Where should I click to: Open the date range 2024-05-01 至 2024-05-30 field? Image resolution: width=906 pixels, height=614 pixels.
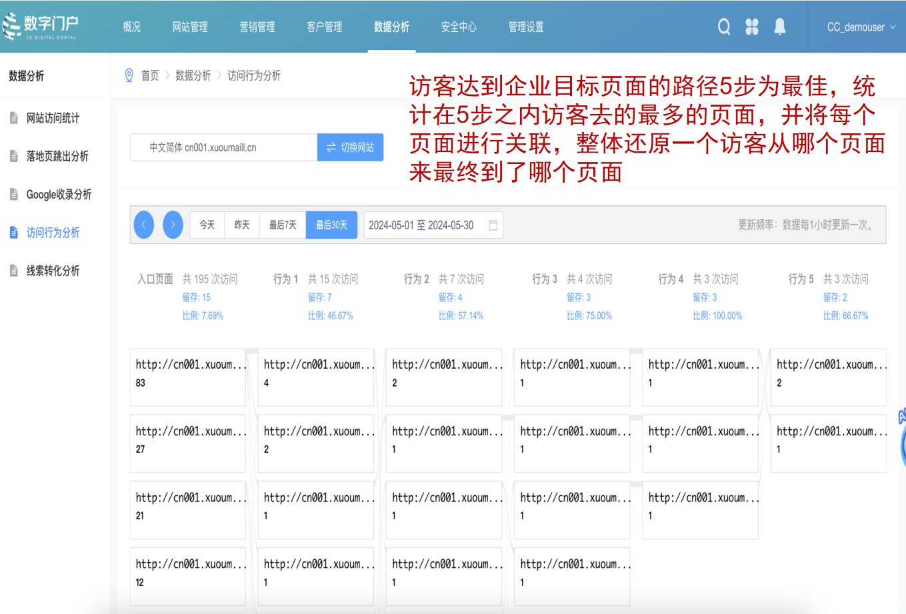click(433, 225)
